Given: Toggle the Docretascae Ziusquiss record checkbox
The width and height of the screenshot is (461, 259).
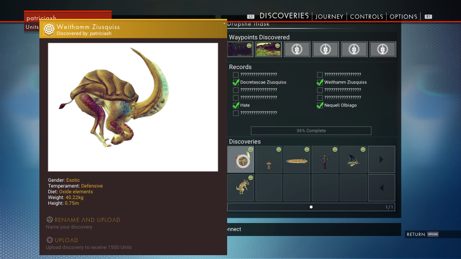Looking at the screenshot, I should tap(236, 82).
